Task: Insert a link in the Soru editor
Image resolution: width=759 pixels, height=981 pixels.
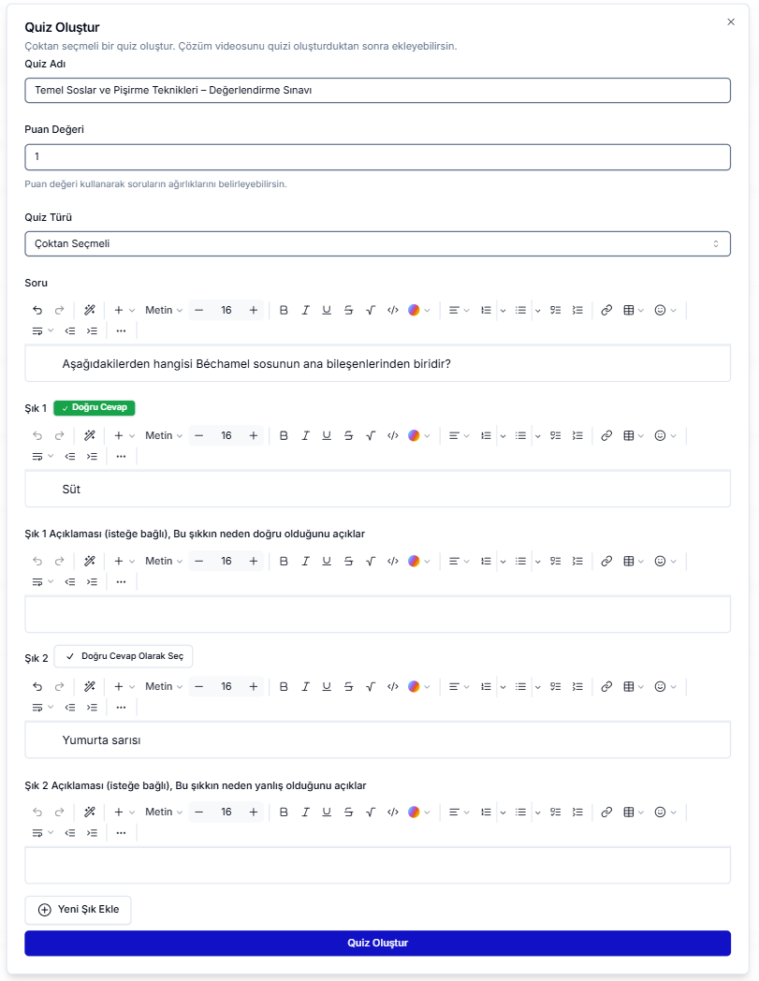Action: coord(606,310)
